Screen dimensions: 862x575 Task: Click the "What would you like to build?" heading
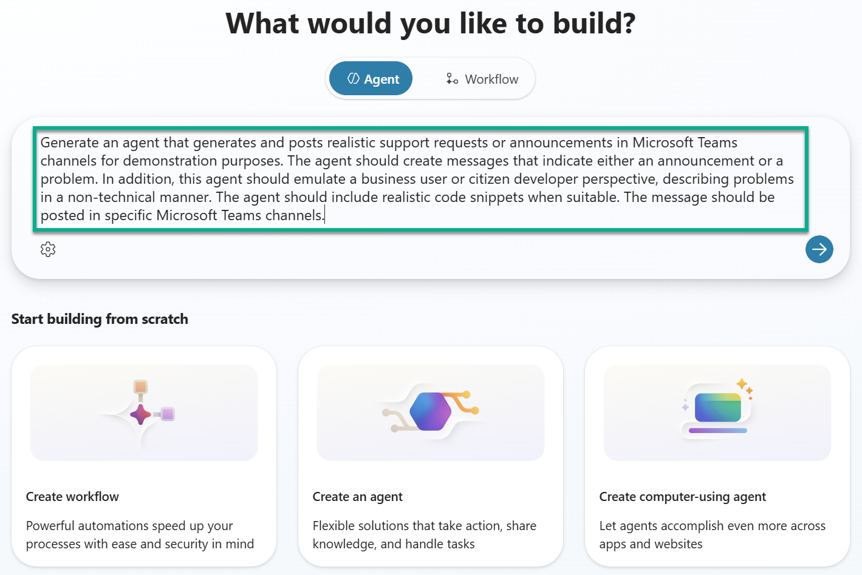pyautogui.click(x=430, y=24)
